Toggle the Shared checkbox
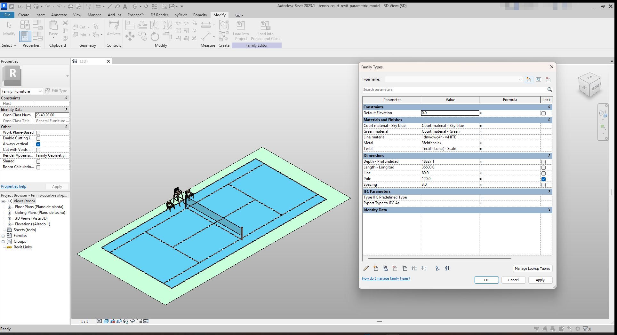The image size is (617, 335). click(x=38, y=161)
